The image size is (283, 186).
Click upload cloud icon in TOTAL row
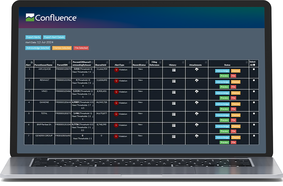197,114
